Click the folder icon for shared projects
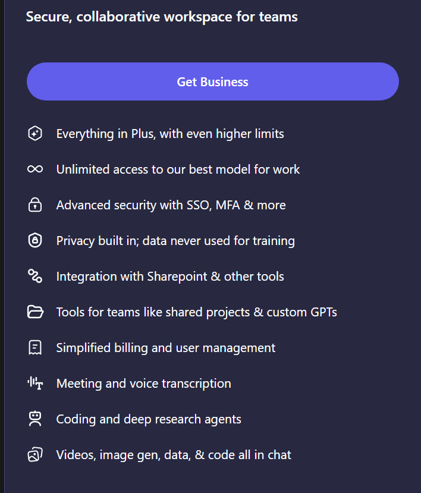 point(35,312)
